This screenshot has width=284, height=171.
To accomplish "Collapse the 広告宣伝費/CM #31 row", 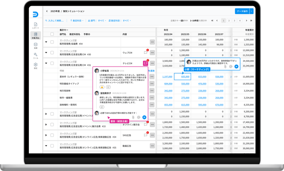I will pos(46,63).
